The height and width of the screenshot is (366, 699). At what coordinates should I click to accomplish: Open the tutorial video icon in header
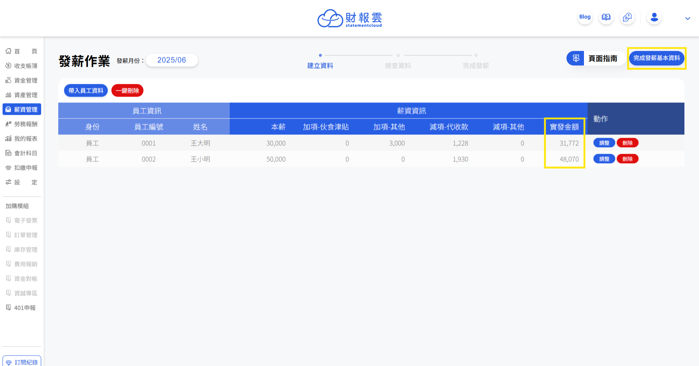point(606,17)
